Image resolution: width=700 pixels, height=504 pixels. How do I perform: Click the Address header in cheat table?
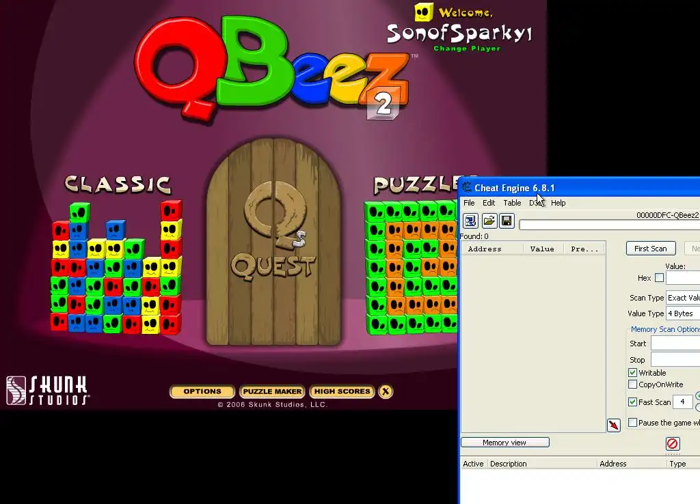coord(632,464)
